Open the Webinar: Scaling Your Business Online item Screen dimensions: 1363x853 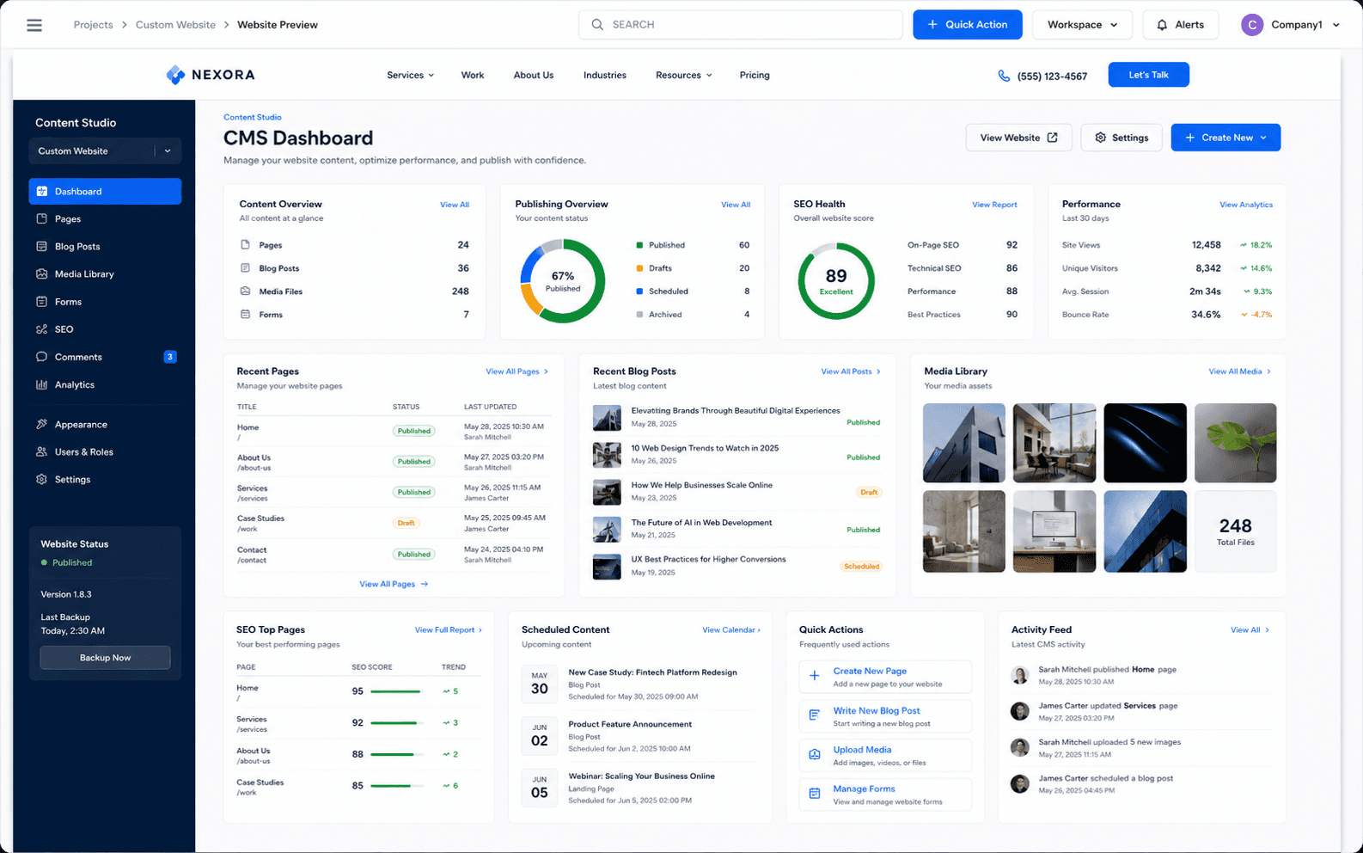[641, 788]
